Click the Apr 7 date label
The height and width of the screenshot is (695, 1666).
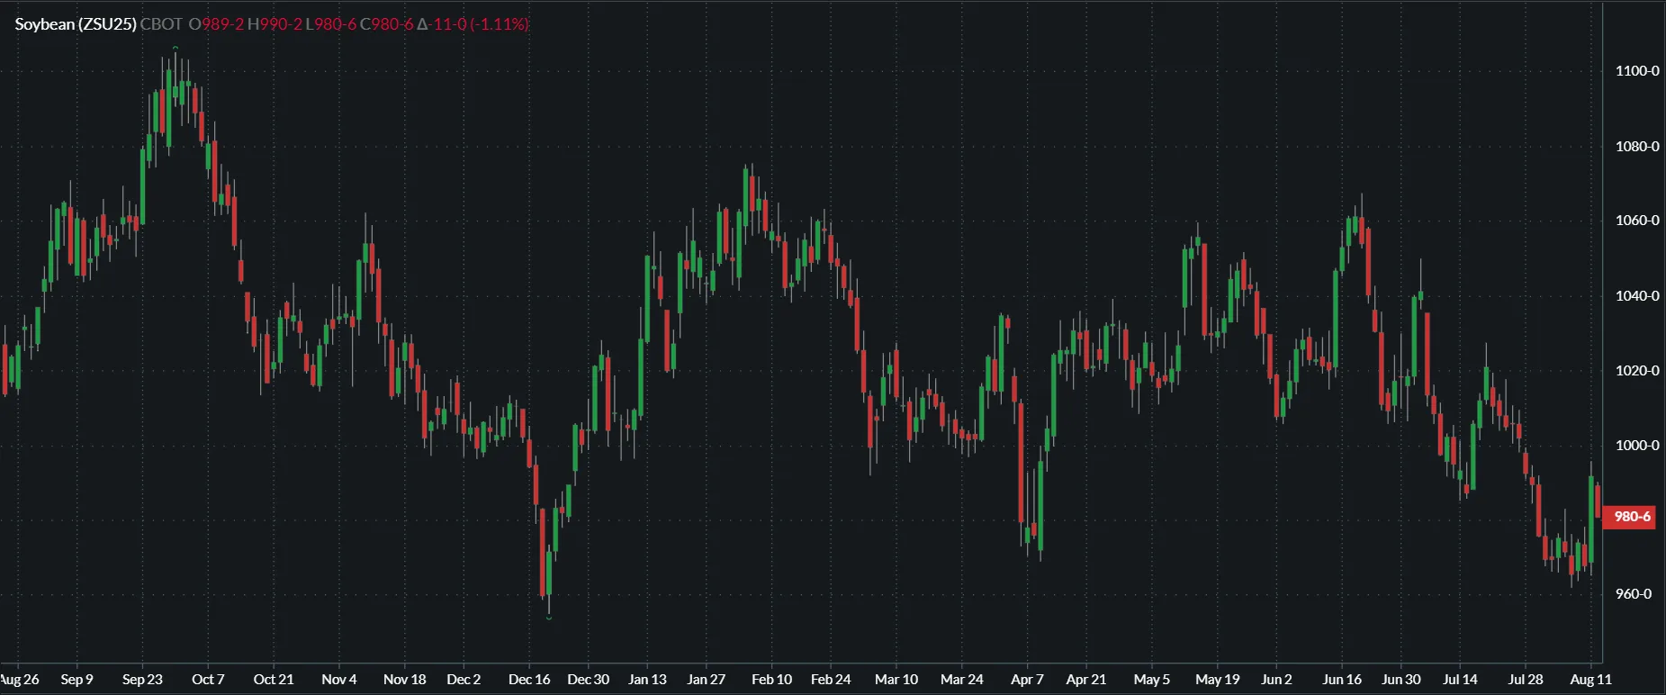click(1027, 680)
